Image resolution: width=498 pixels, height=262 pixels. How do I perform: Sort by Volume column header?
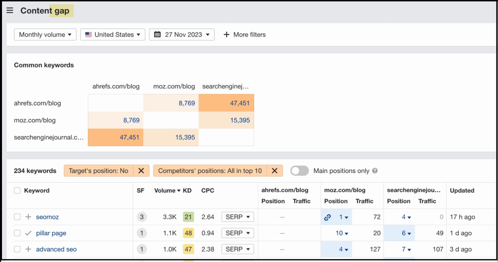tap(167, 191)
